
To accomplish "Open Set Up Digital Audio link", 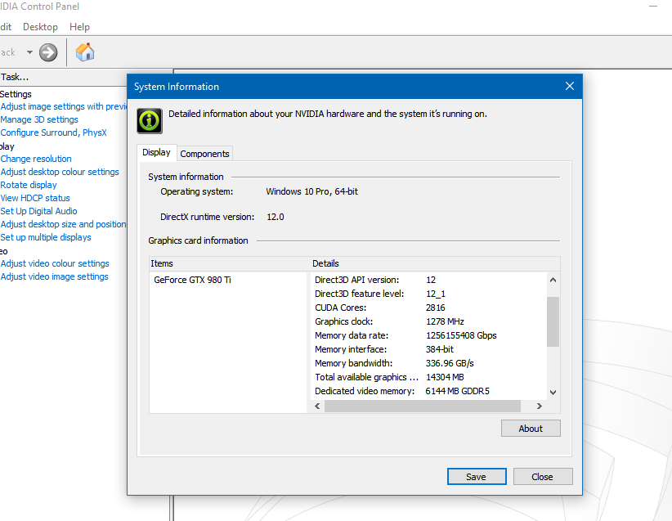I will pyautogui.click(x=38, y=211).
